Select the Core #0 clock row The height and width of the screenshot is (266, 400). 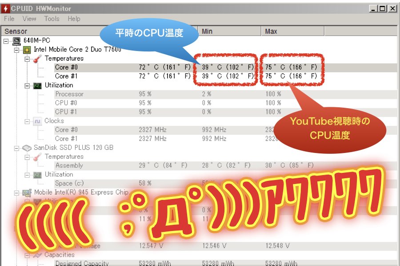226,130
